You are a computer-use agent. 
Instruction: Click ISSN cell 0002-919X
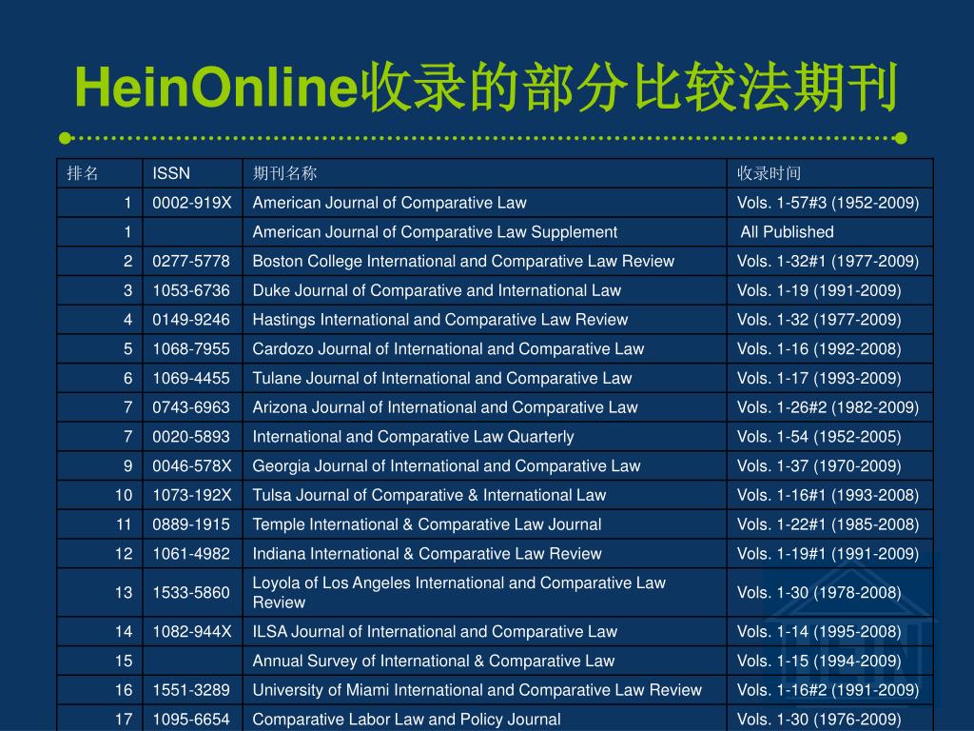point(192,203)
